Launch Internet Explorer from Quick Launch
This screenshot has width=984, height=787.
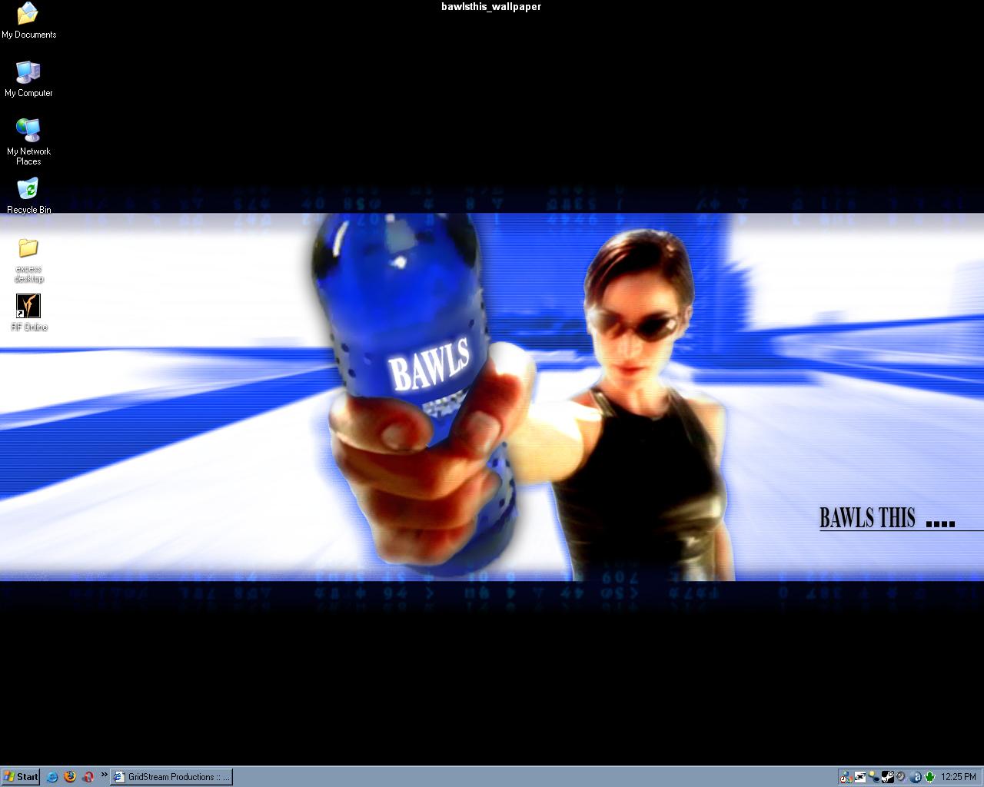point(52,777)
